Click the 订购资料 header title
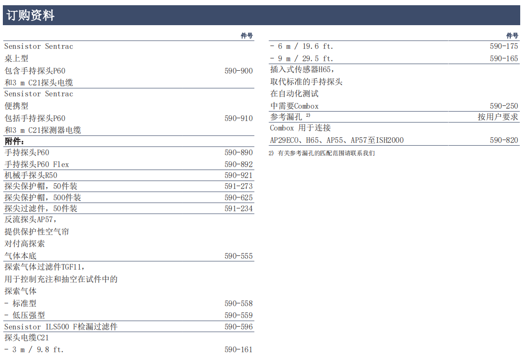Image resolution: width=524 pixels, height=357 pixels. tap(31, 16)
